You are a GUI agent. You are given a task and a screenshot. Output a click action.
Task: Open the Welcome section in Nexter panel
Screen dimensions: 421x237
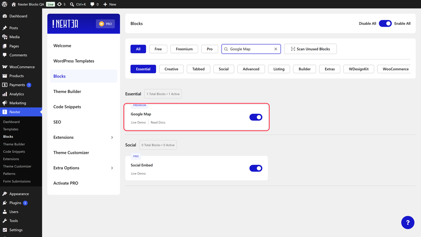click(x=83, y=46)
